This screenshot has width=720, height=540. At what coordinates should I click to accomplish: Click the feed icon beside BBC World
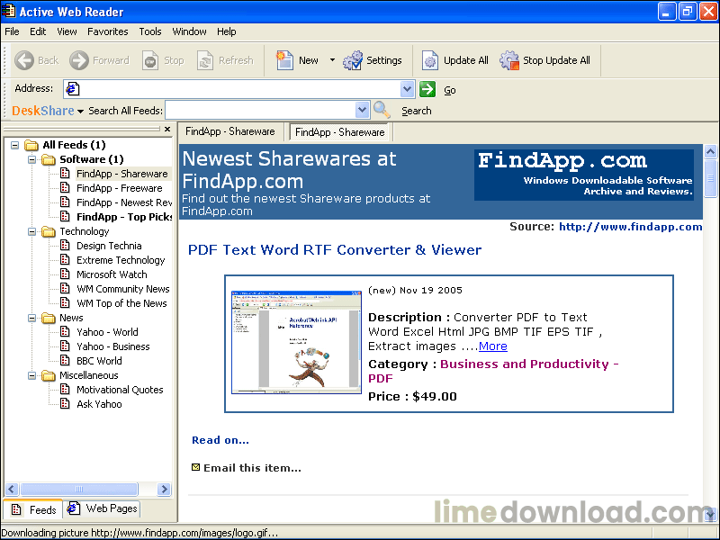pos(65,361)
